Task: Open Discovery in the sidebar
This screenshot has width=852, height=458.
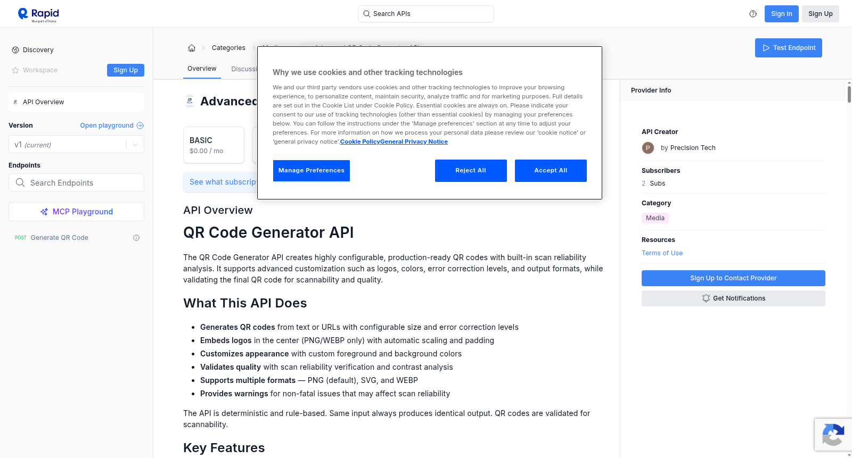Action: click(x=38, y=50)
